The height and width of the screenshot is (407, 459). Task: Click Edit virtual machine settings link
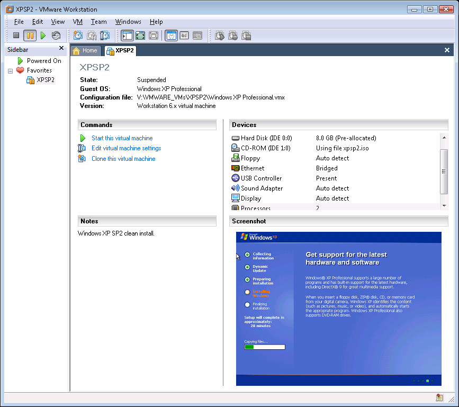(126, 148)
